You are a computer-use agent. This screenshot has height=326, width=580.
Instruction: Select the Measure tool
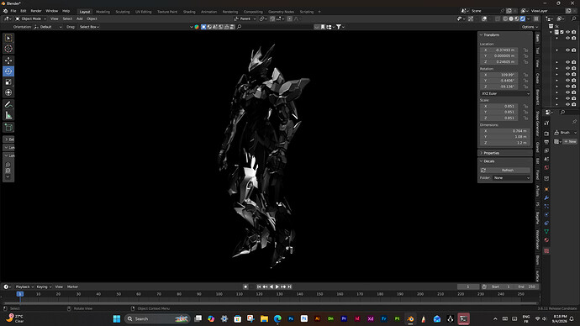[8, 115]
